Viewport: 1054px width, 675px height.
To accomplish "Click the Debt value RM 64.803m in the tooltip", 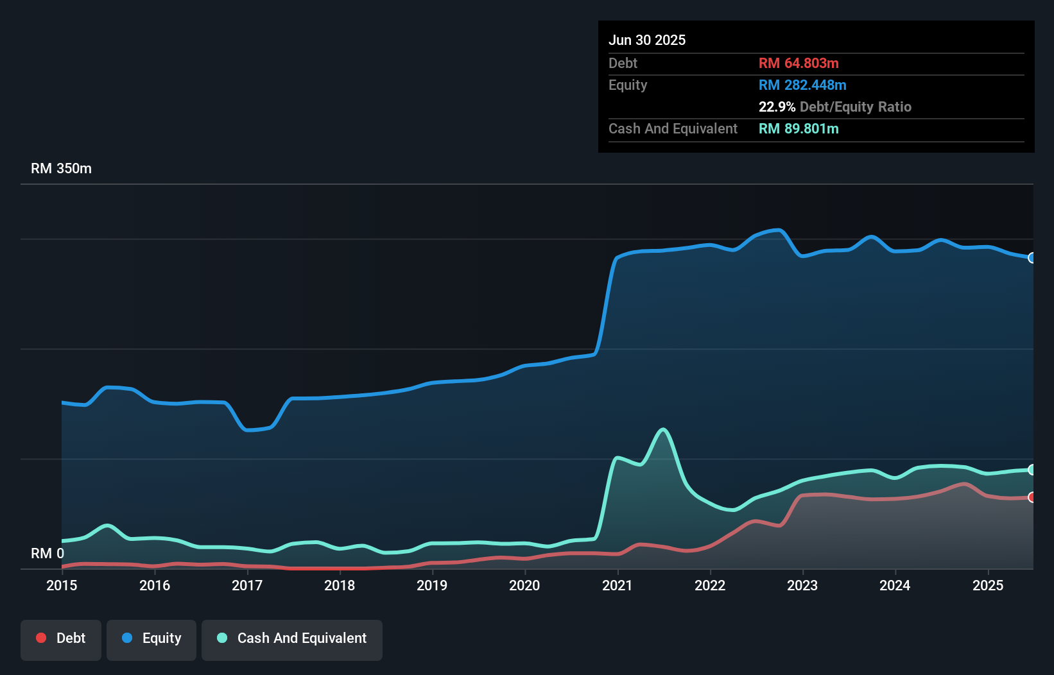I will point(799,63).
